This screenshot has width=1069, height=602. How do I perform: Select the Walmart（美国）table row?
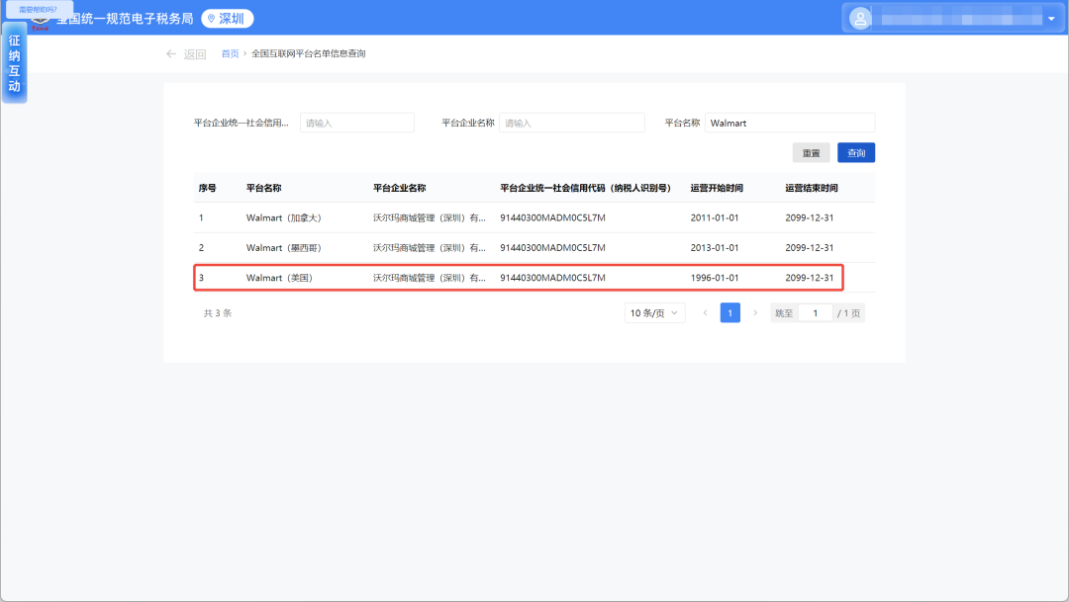click(x=519, y=278)
